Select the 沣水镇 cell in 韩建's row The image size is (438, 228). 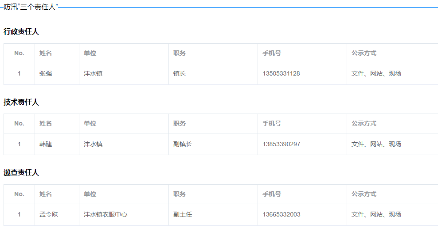click(x=93, y=144)
